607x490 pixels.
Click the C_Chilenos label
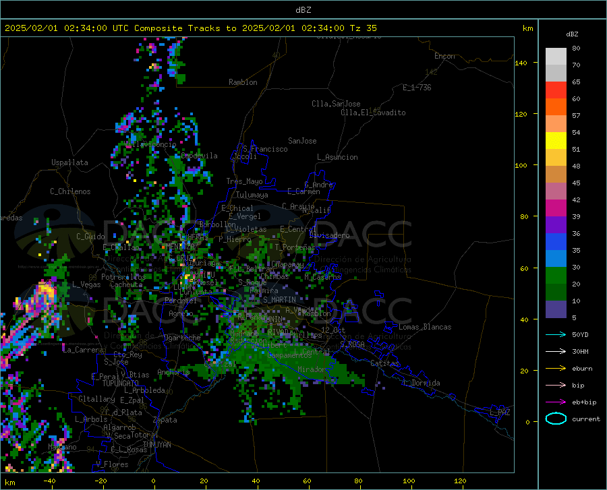click(x=70, y=191)
